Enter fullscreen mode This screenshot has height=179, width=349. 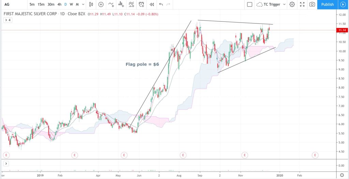point(302,4)
